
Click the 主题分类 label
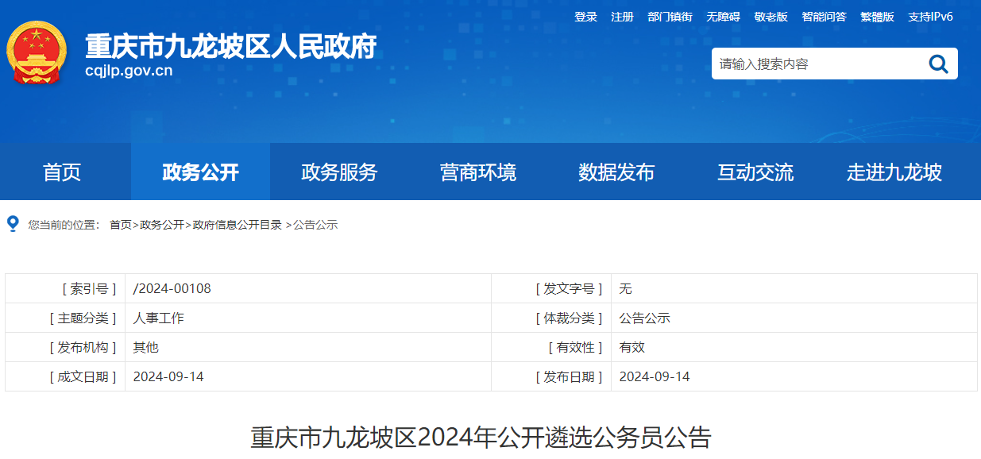[x=83, y=318]
